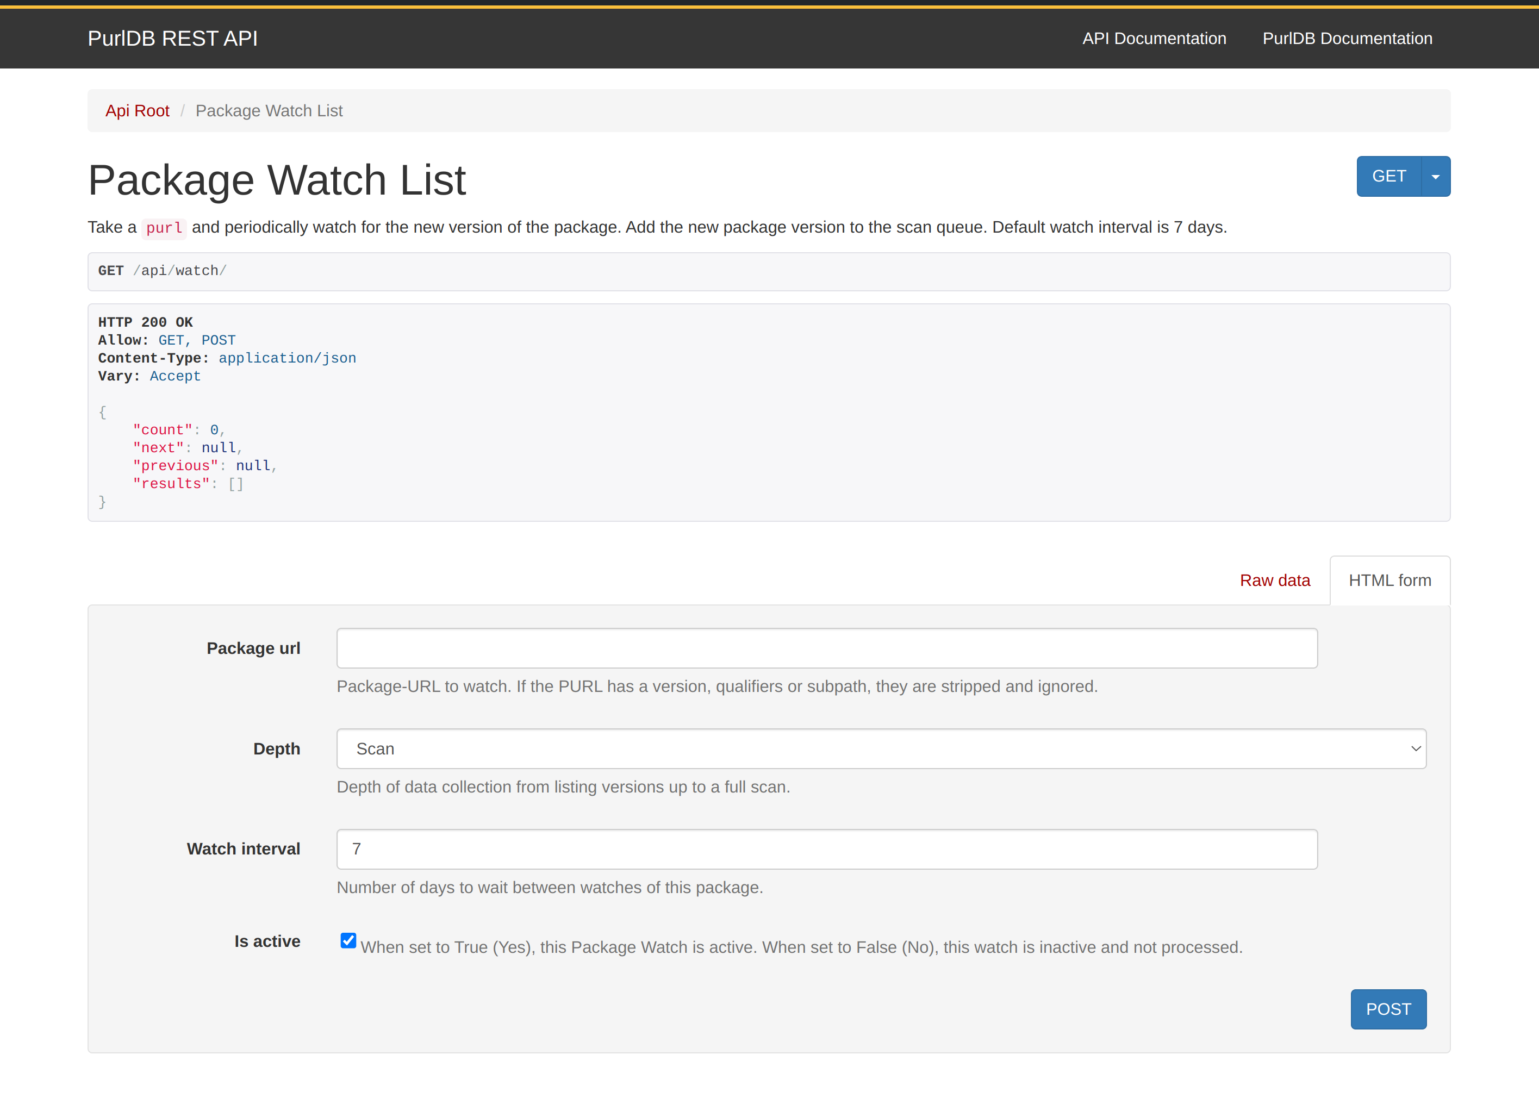Click the "next": null JSON line
The image size is (1539, 1117).
pos(188,448)
